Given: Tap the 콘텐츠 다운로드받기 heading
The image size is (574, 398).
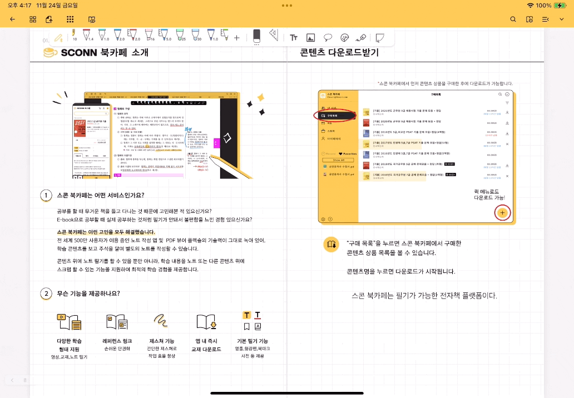Looking at the screenshot, I should coord(339,52).
